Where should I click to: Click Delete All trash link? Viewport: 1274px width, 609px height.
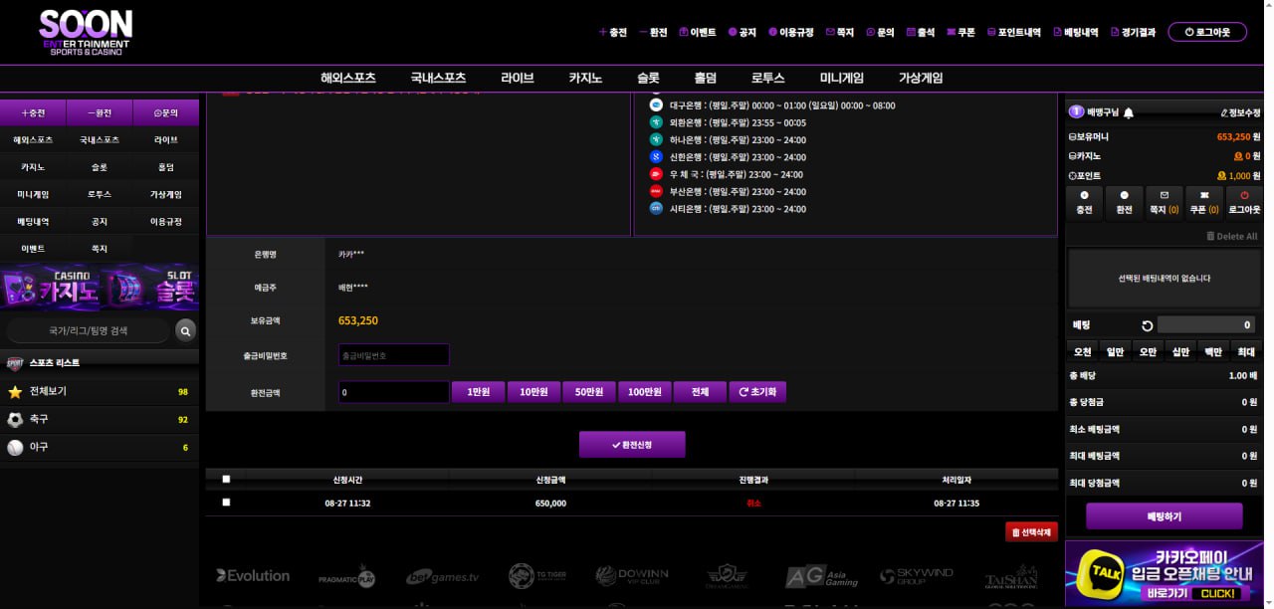[1231, 236]
